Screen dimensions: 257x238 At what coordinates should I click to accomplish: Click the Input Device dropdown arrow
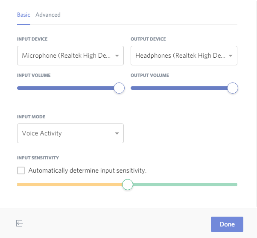point(117,56)
